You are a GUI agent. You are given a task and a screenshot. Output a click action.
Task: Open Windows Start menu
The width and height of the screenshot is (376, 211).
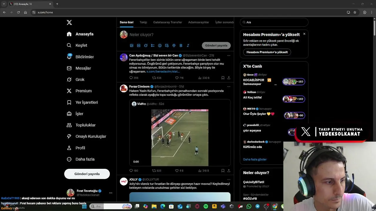(84, 207)
